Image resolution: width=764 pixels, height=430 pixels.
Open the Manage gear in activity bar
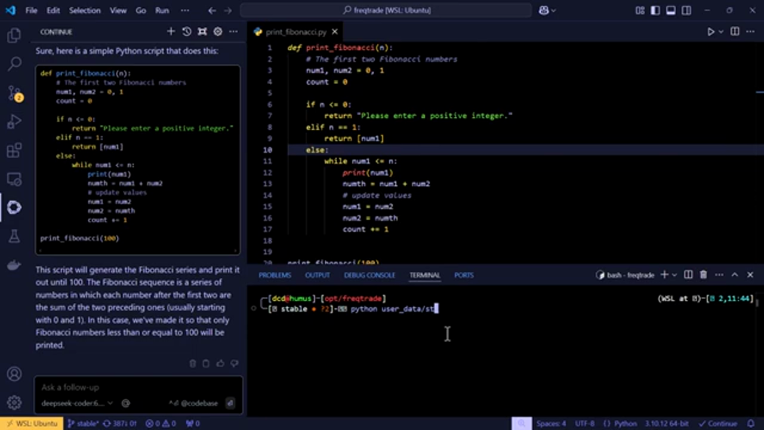[x=14, y=403]
